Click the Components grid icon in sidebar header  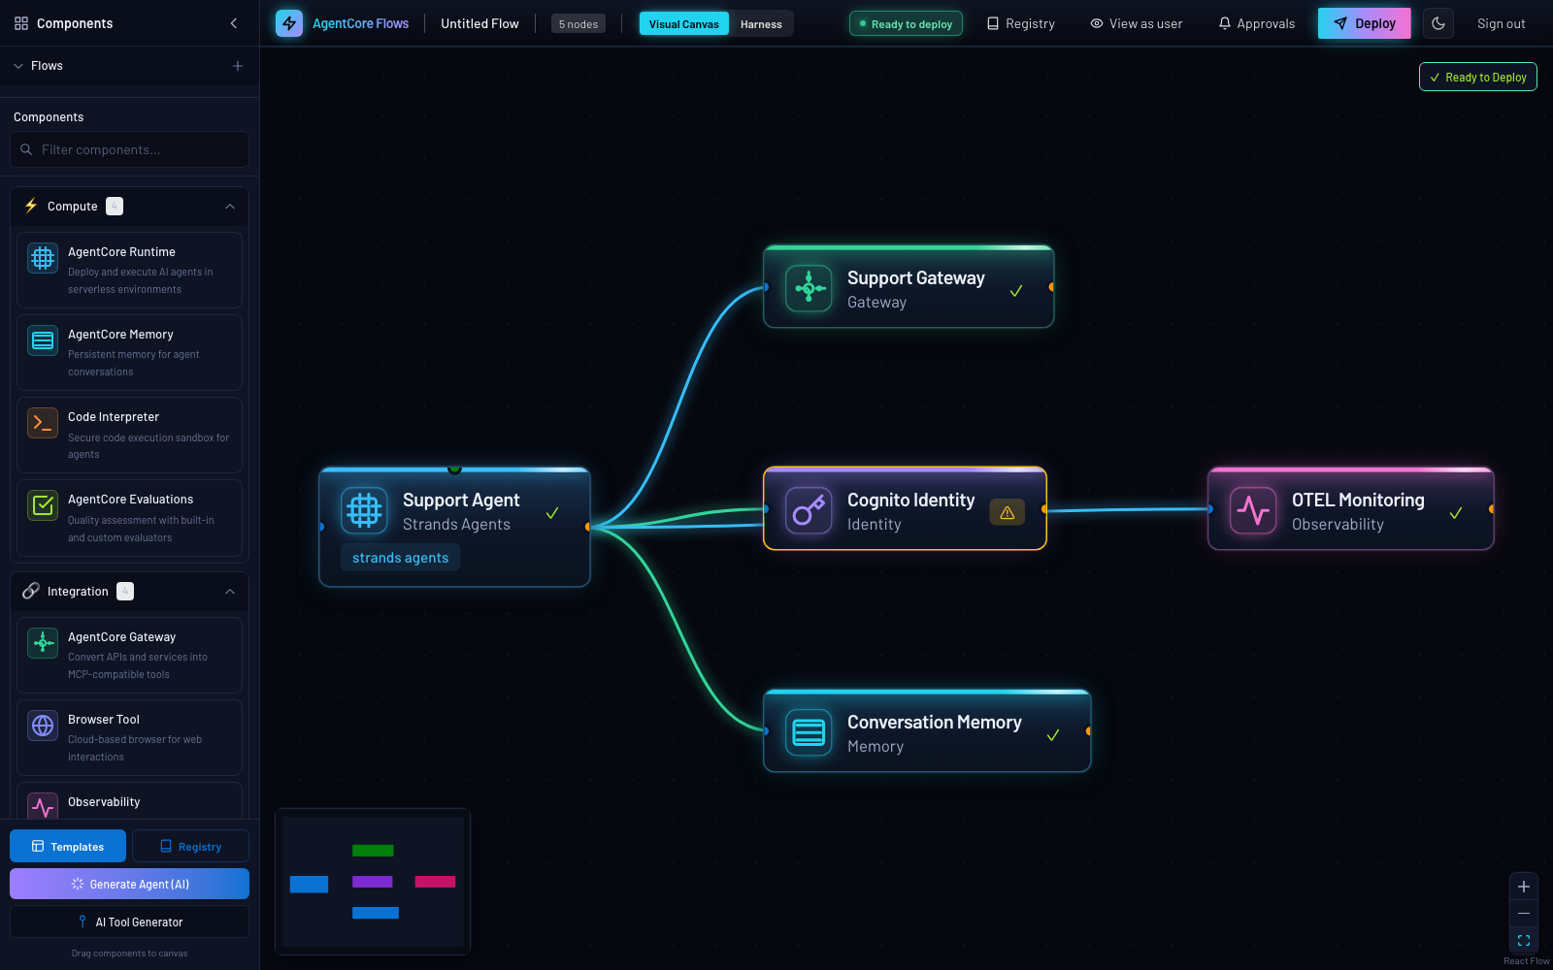(x=21, y=23)
